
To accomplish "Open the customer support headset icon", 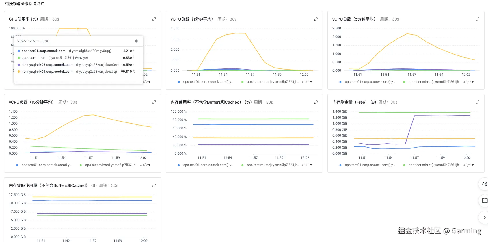I will pos(485,184).
